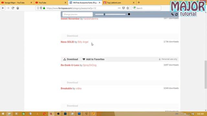Click the Change preview text box
Image resolution: width=207 pixels, height=116 pixels.
click(78, 14)
